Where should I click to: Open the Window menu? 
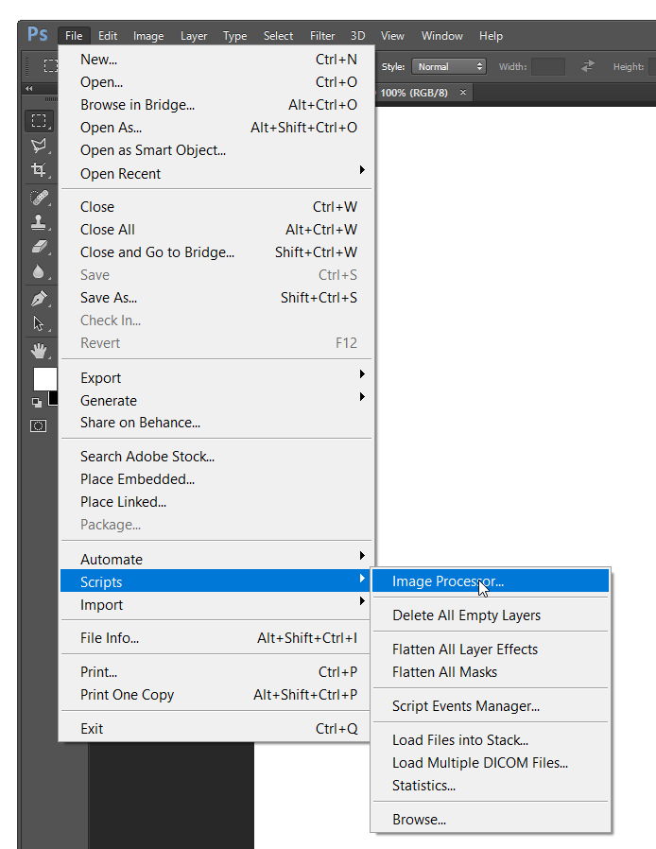(441, 36)
